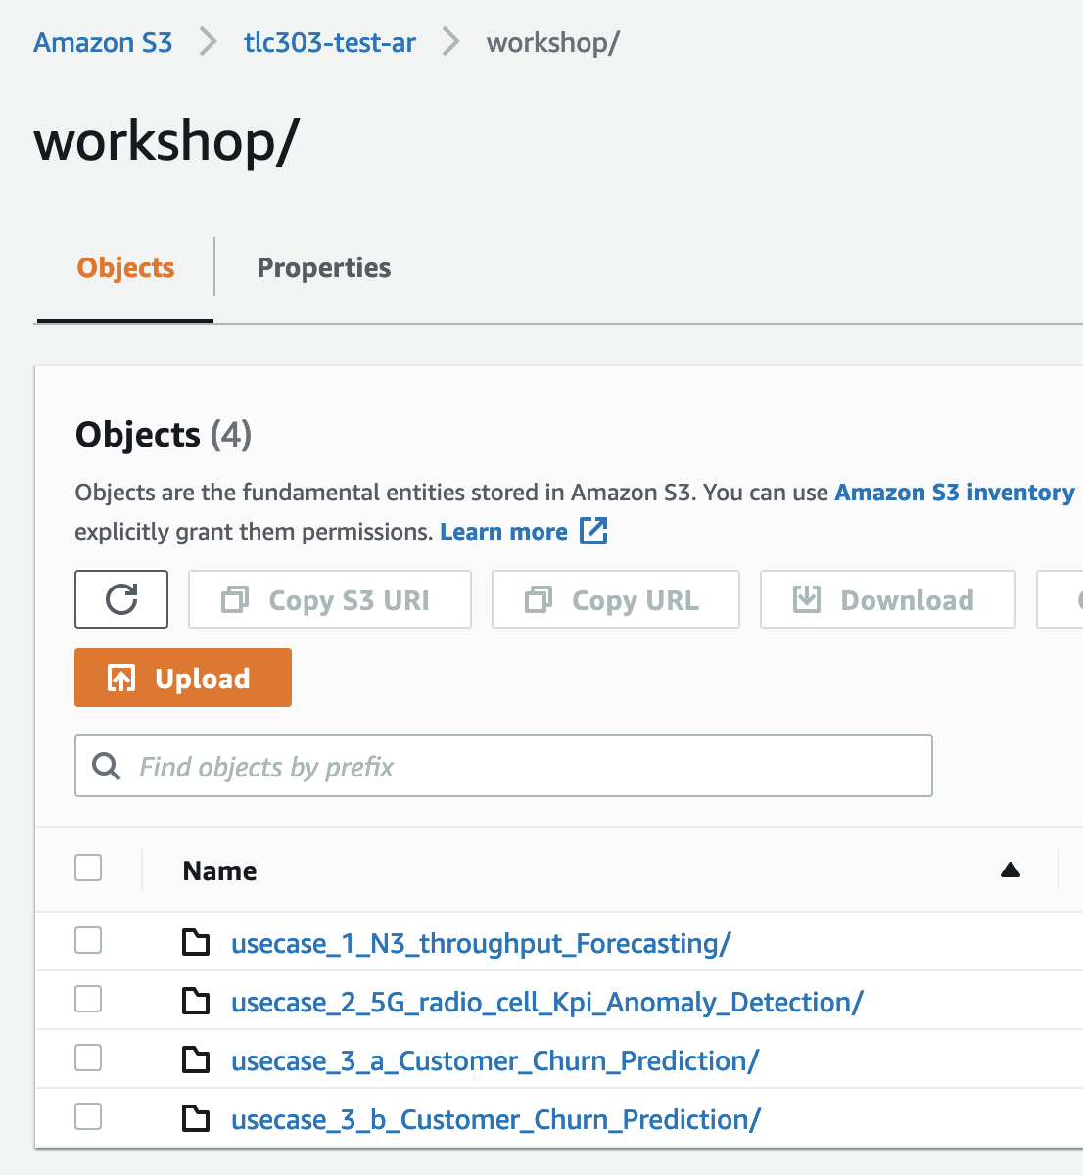Switch to the Objects tab
1083x1175 pixels.
pyautogui.click(x=125, y=268)
